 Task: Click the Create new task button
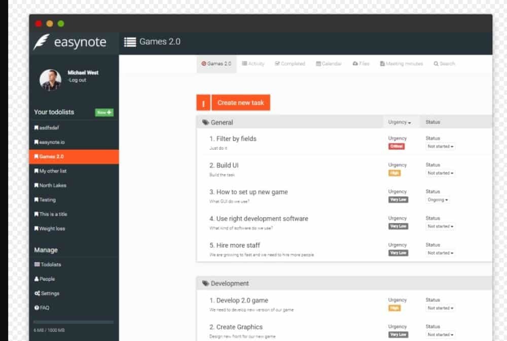pyautogui.click(x=241, y=103)
